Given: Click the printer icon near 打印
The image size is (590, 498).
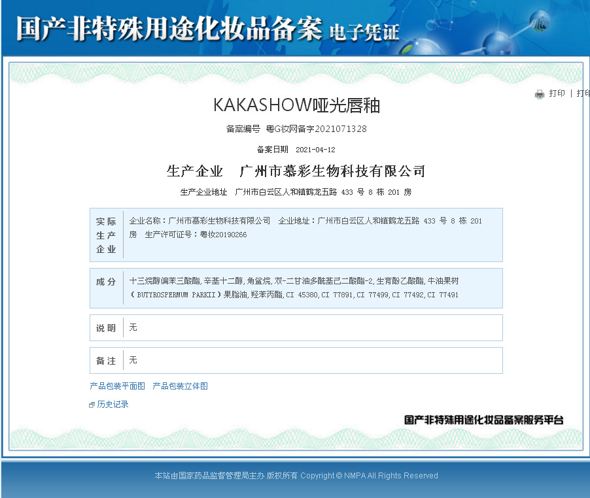Looking at the screenshot, I should (x=539, y=93).
